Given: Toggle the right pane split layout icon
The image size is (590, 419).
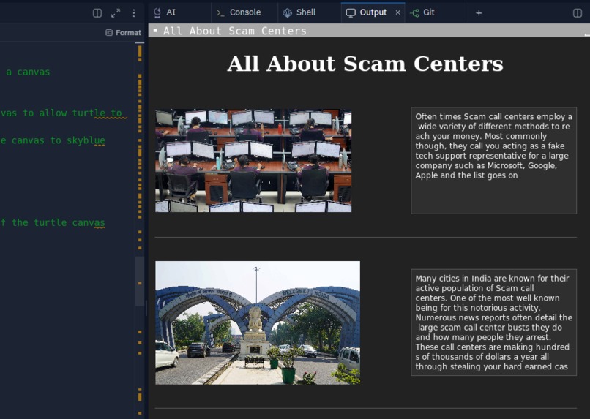Looking at the screenshot, I should [x=578, y=13].
